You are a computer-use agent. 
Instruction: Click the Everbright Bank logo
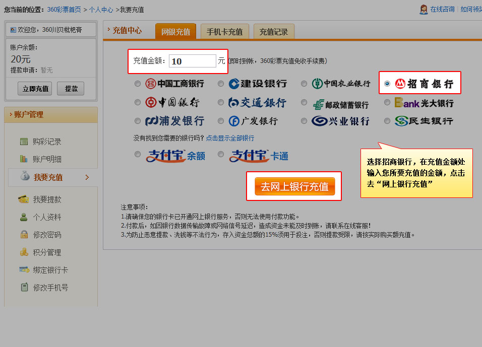click(424, 103)
